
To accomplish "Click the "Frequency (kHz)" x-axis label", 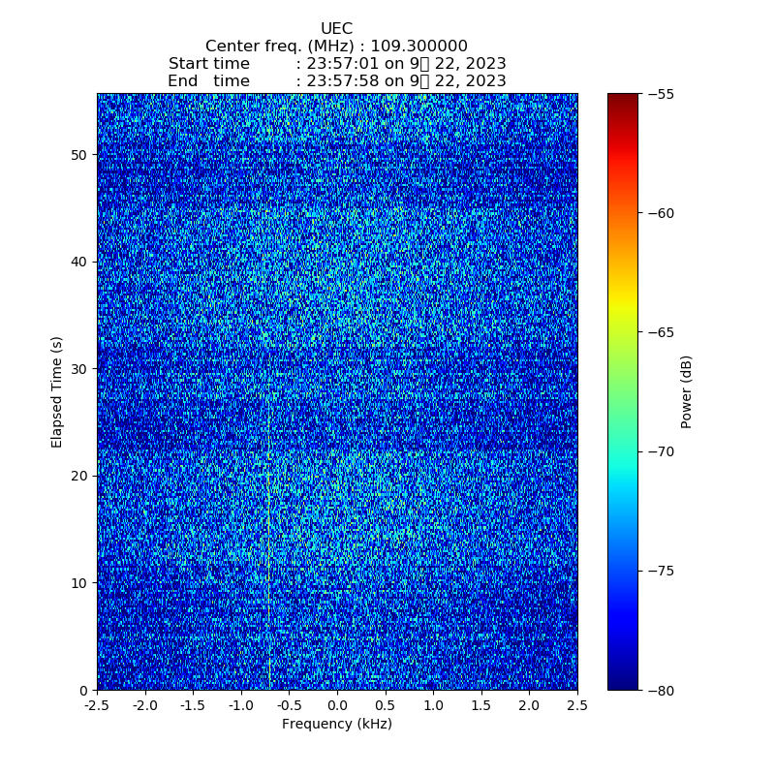I will (x=336, y=724).
